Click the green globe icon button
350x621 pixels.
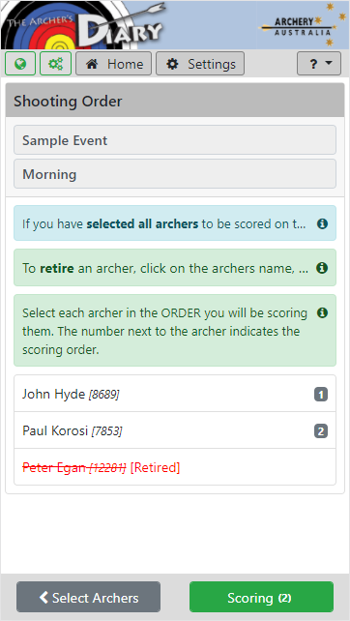20,64
